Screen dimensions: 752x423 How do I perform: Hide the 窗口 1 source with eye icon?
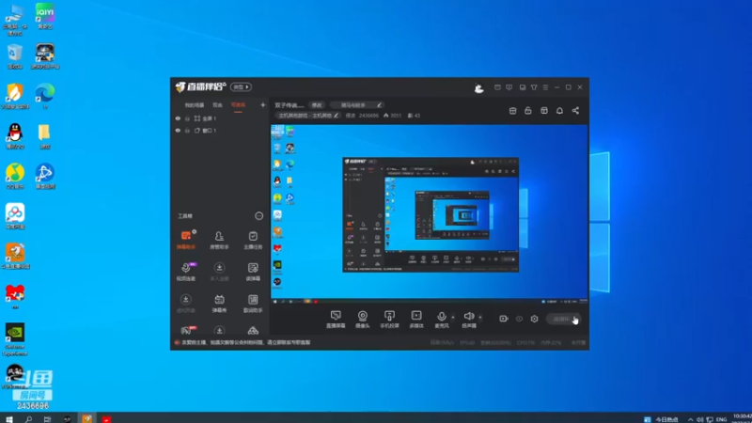point(178,131)
